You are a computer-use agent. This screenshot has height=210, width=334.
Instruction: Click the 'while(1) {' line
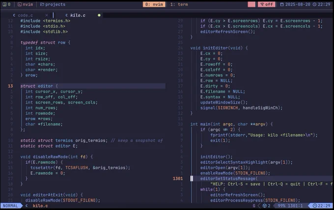(x=213, y=189)
